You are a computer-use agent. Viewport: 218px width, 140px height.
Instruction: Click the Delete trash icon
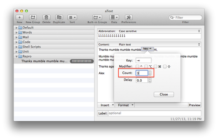pos(46,17)
